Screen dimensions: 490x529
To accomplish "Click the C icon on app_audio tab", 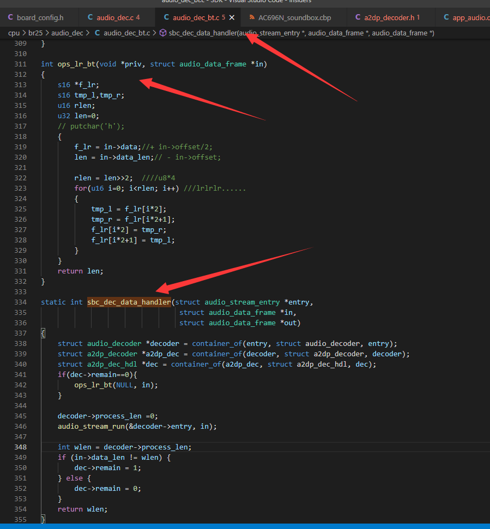I will [446, 17].
